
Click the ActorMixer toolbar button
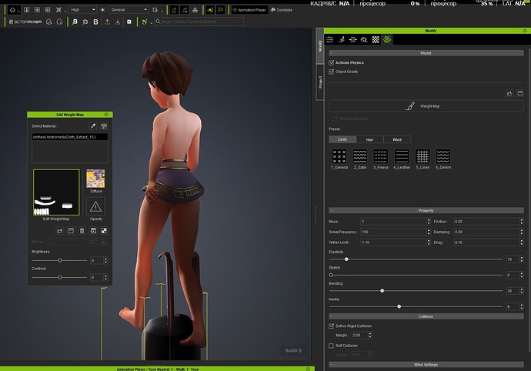coord(25,22)
